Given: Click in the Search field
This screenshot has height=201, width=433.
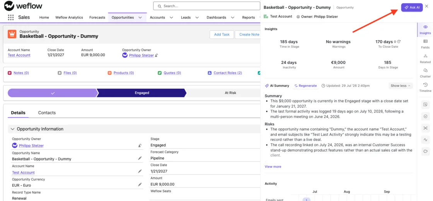Looking at the screenshot, I should tap(206, 6).
